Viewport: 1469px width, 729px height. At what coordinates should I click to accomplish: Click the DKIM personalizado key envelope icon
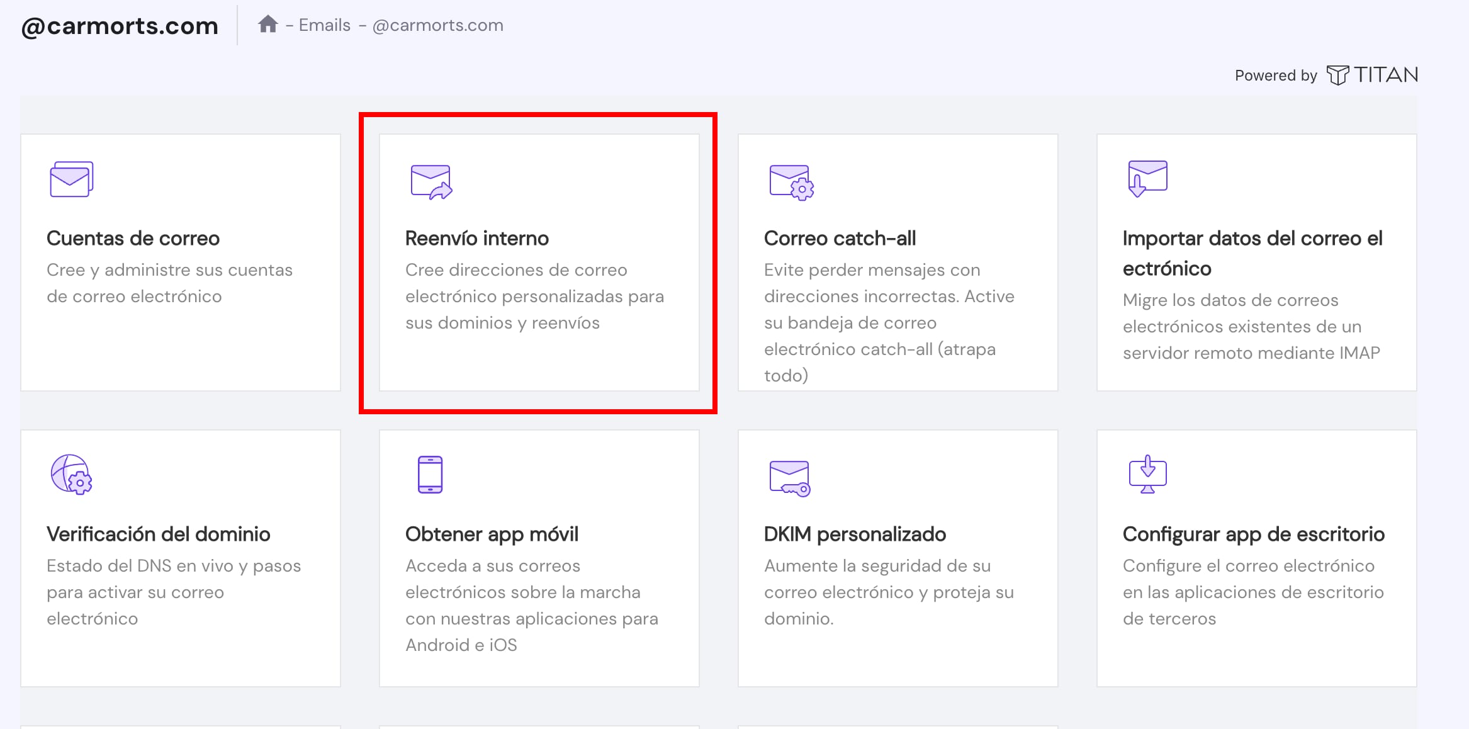tap(790, 478)
